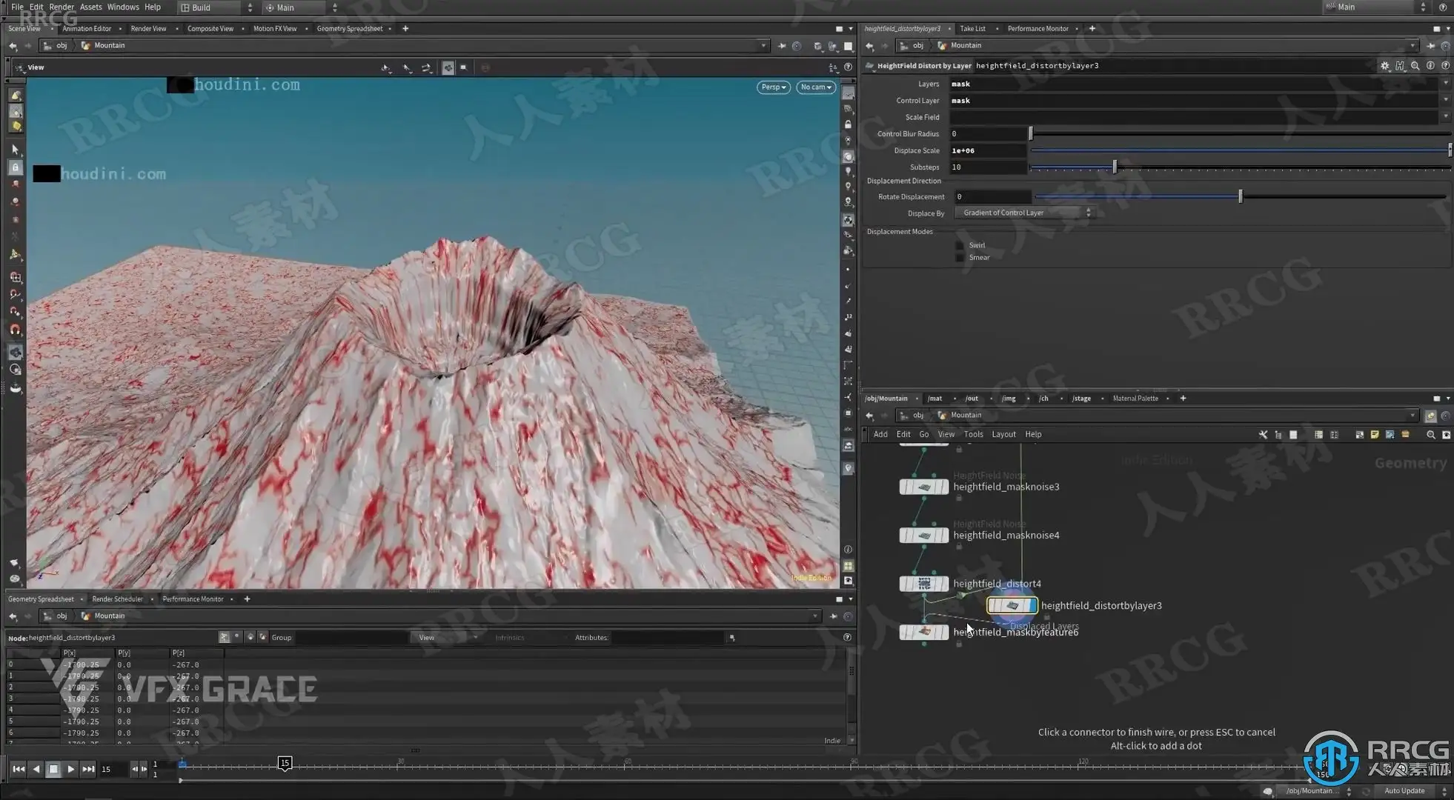1454x800 pixels.
Task: Add a sticky note in network editor
Action: click(1374, 435)
